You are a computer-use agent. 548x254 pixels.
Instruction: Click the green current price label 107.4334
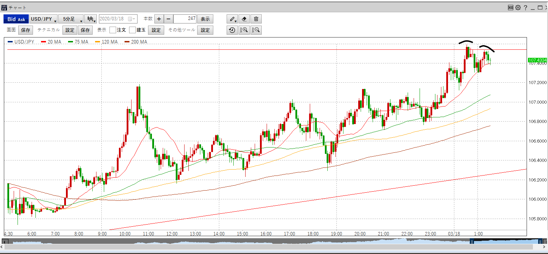(537, 60)
